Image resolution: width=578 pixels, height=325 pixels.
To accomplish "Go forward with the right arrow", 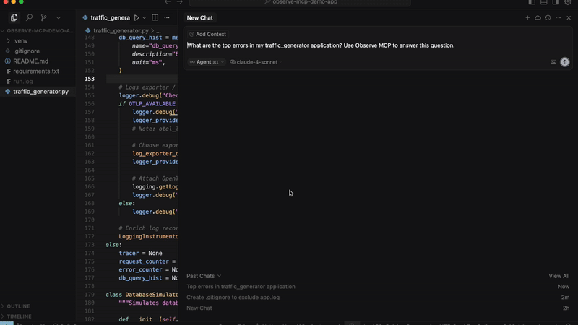I will [179, 2].
